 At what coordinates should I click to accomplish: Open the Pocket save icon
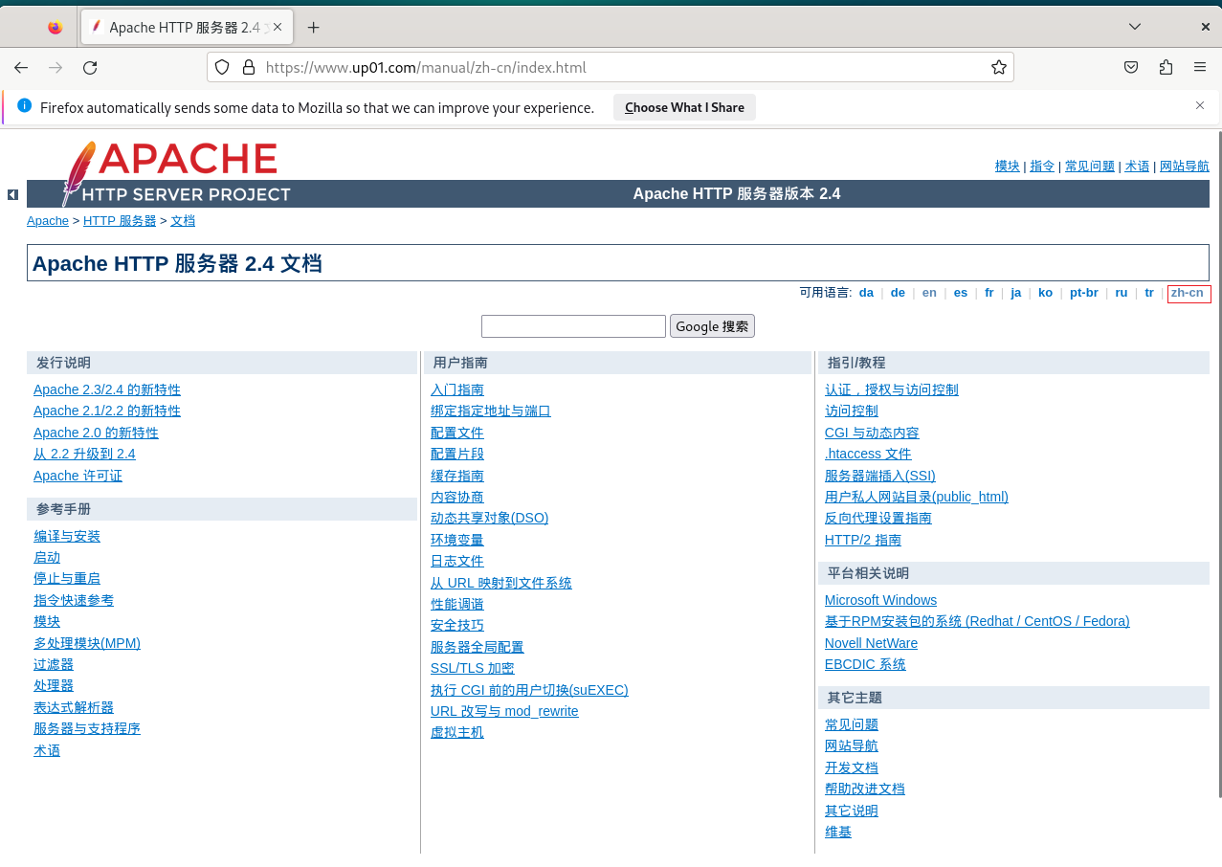1131,67
